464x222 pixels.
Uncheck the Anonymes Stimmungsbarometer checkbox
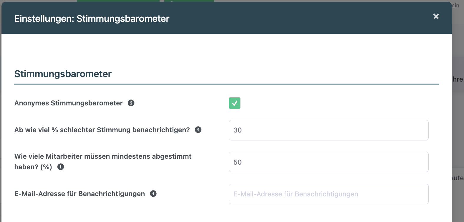[235, 103]
